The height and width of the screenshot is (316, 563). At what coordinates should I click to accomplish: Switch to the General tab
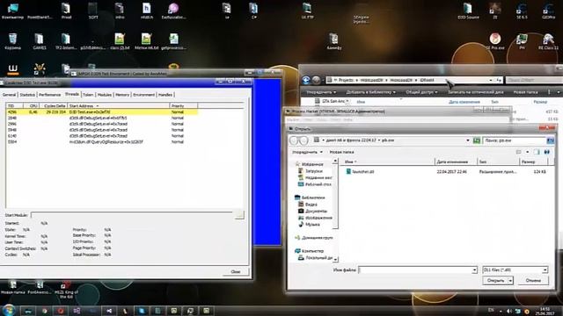[x=10, y=95]
